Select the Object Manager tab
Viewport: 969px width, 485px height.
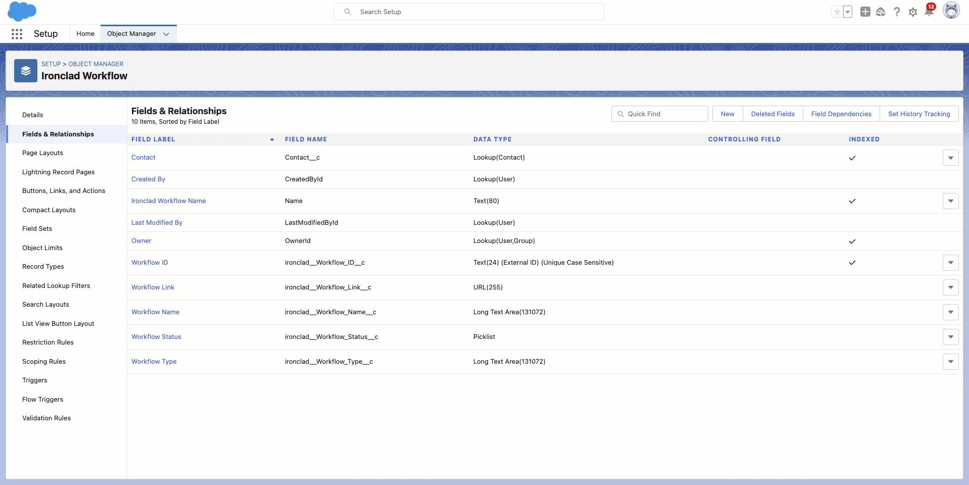(131, 34)
